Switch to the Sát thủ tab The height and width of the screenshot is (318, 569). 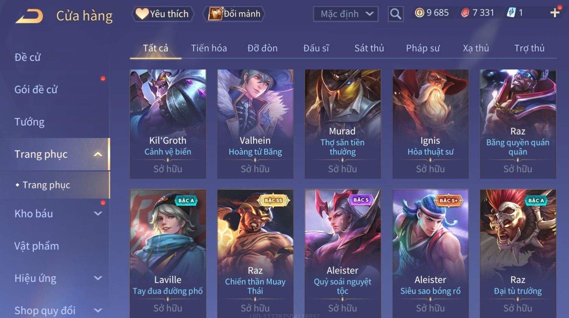pyautogui.click(x=369, y=48)
